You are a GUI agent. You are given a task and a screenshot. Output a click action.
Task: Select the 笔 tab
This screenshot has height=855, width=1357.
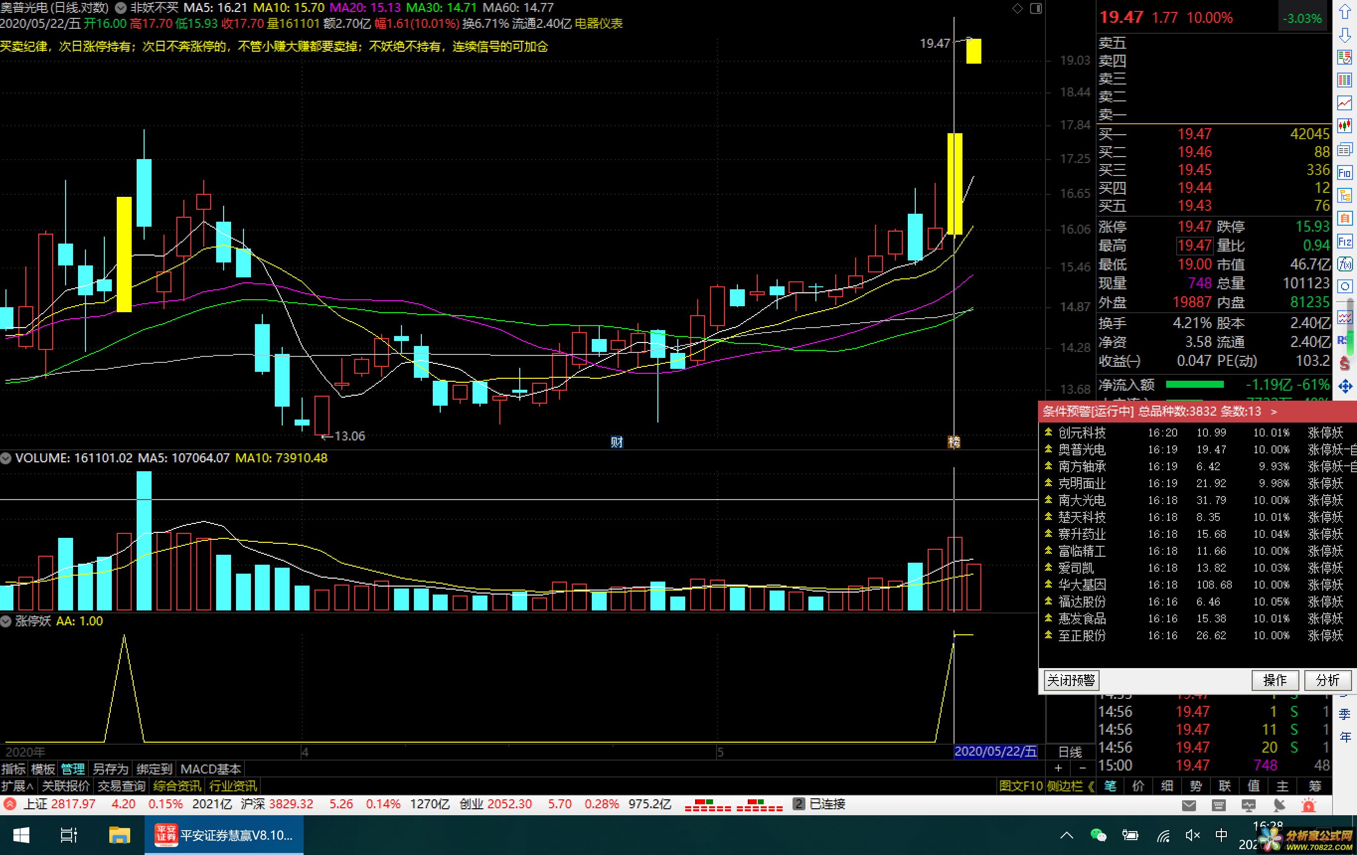1110,786
